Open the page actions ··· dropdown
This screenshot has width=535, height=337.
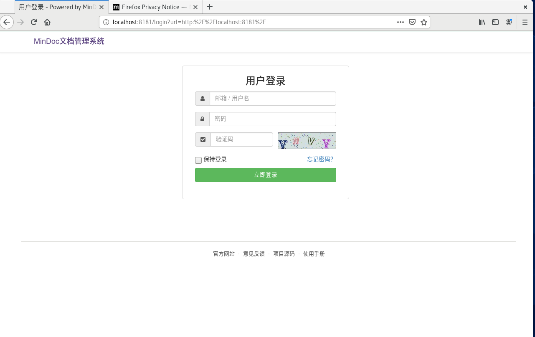pos(400,22)
